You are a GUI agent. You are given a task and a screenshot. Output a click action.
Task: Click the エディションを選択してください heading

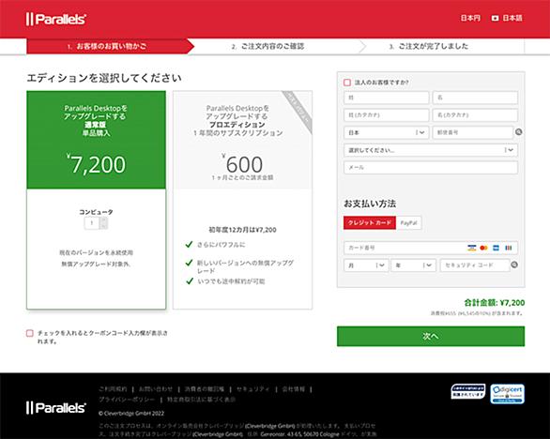point(104,78)
